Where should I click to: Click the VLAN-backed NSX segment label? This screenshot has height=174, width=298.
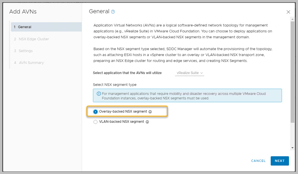coord(122,122)
